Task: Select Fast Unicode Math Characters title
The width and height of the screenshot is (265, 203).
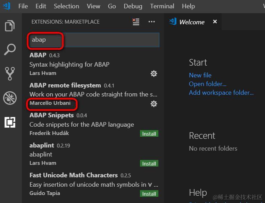Action: pyautogui.click(x=74, y=175)
